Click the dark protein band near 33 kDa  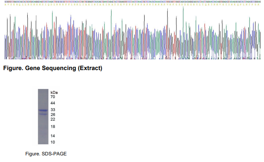click(x=43, y=110)
